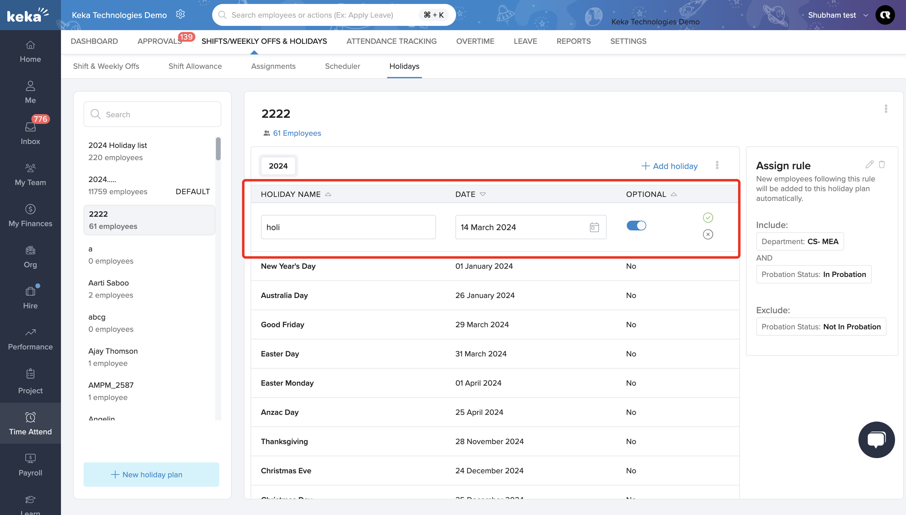Edit the Assign rule with pencil icon

pos(869,164)
